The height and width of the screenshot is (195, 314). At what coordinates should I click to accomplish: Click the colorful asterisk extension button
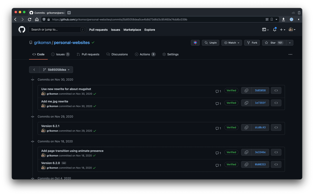(x=195, y=43)
